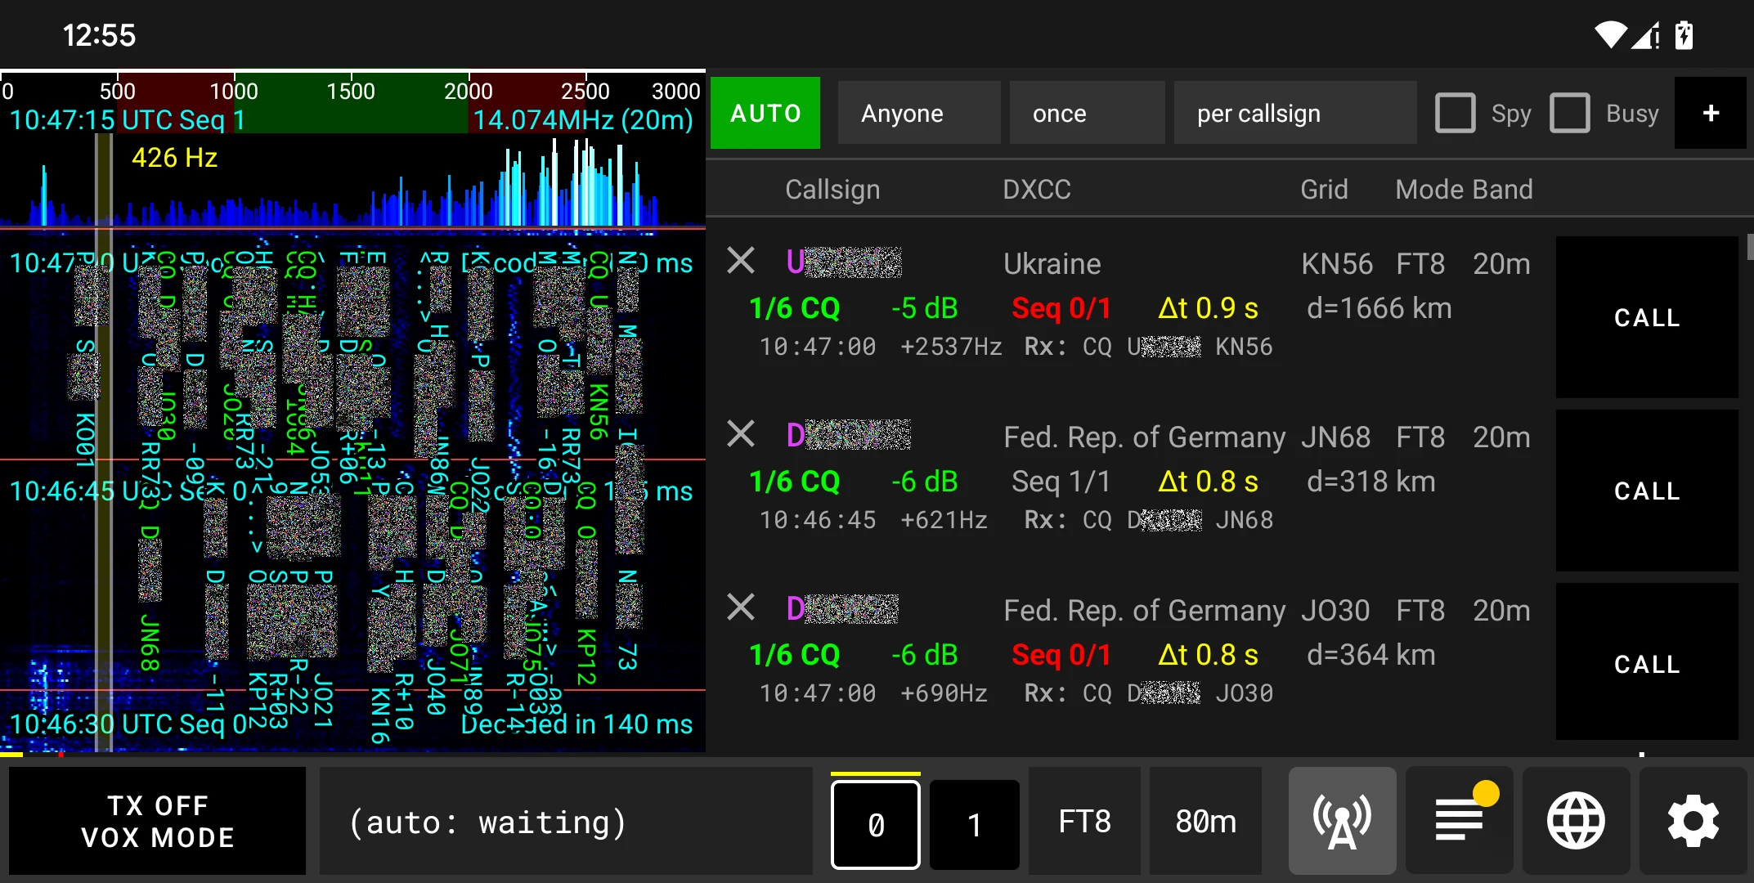Screen dimensions: 1754x883
Task: Enable the Busy checkbox
Action: click(1570, 113)
